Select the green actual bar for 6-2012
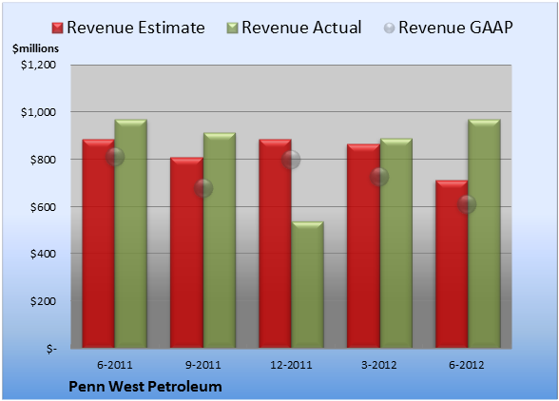Screen dimensions: 559x401 point(484,234)
